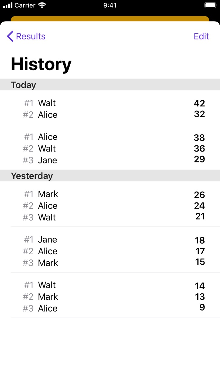The image size is (220, 391).
Task: Tap the Carrier label in status bar
Action: [25, 5]
